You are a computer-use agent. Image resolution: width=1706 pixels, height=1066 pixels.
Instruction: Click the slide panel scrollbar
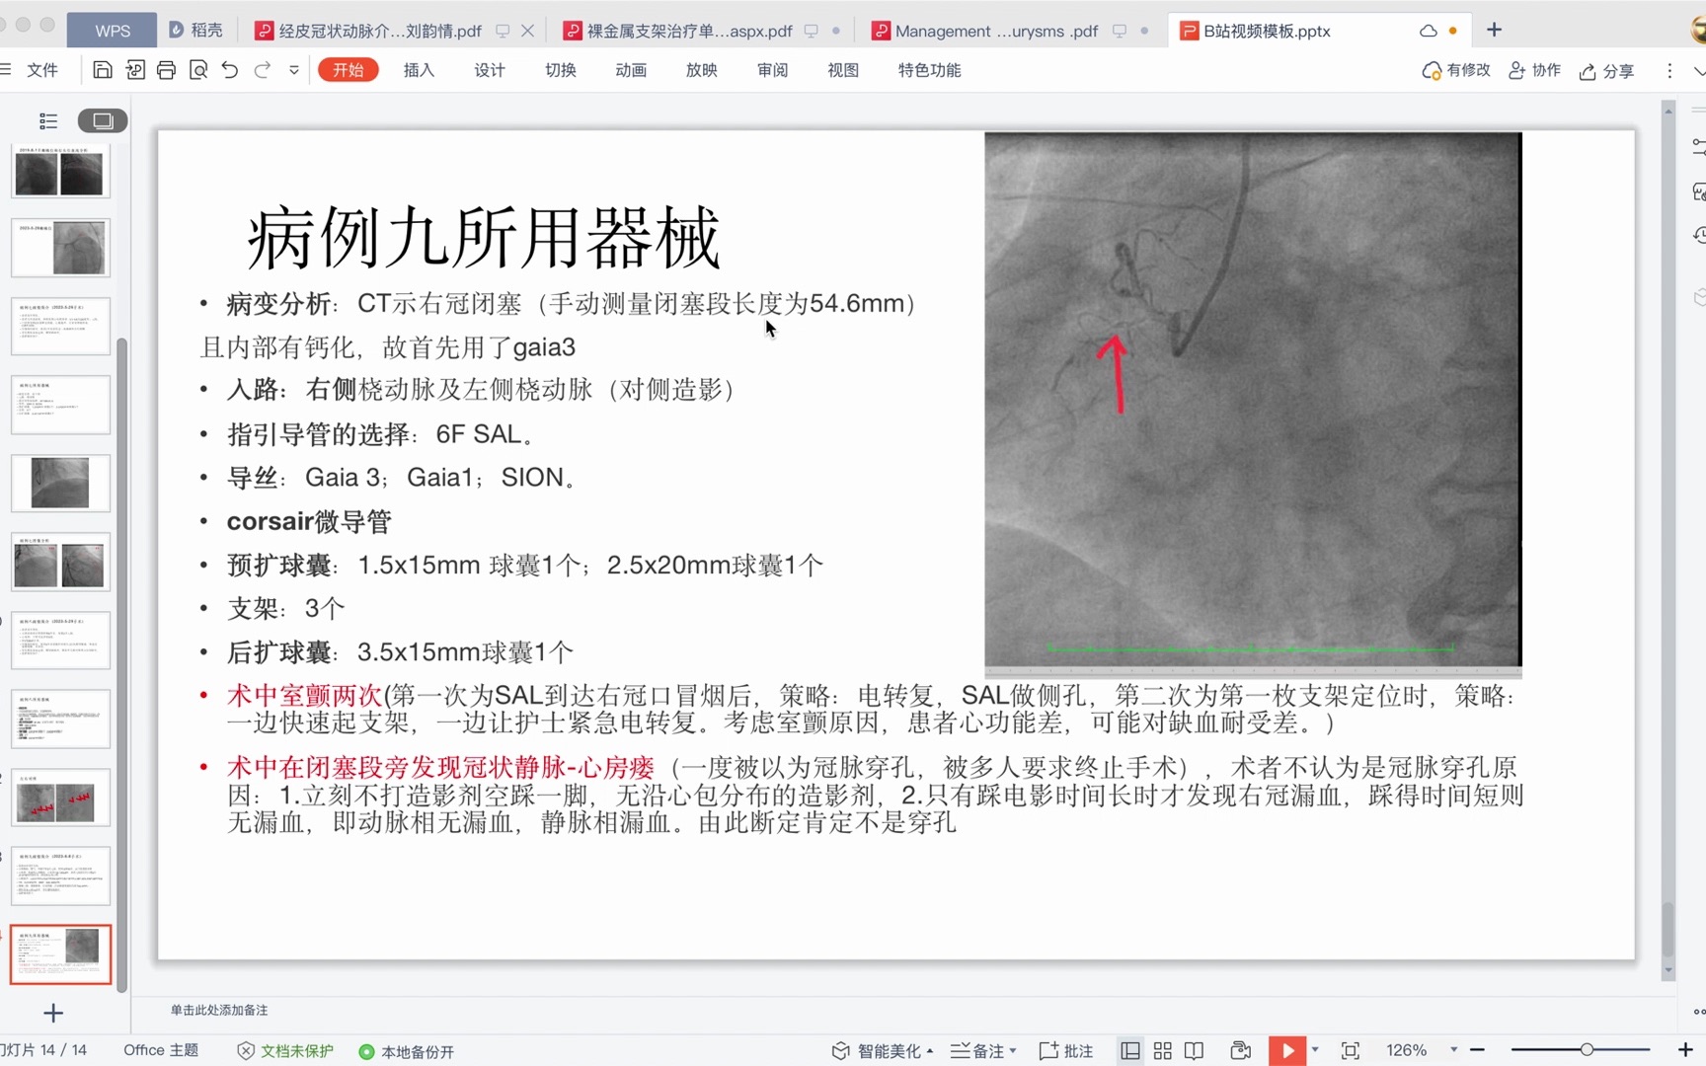click(x=122, y=664)
